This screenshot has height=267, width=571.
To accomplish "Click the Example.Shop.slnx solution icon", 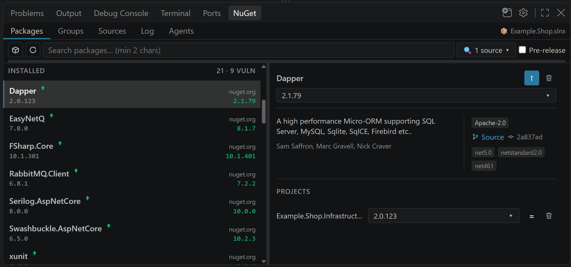I will pyautogui.click(x=504, y=31).
